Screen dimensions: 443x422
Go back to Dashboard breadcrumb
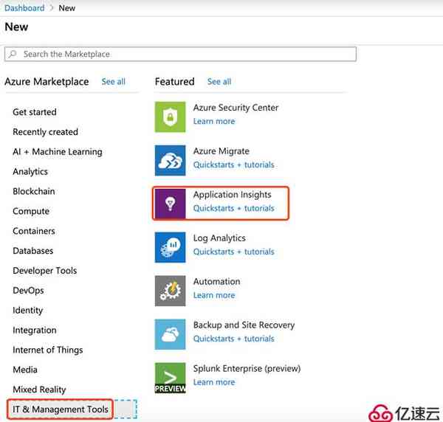coord(24,8)
